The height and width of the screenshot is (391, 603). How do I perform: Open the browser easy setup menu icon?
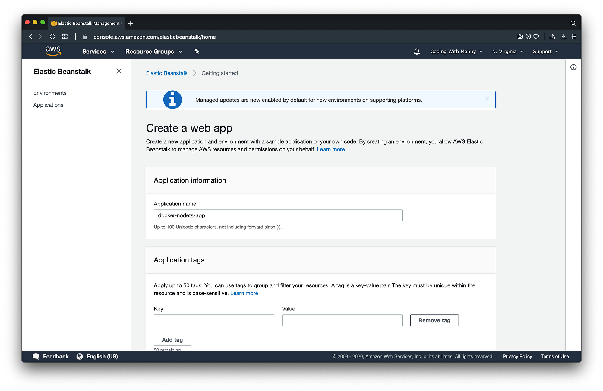(x=574, y=37)
